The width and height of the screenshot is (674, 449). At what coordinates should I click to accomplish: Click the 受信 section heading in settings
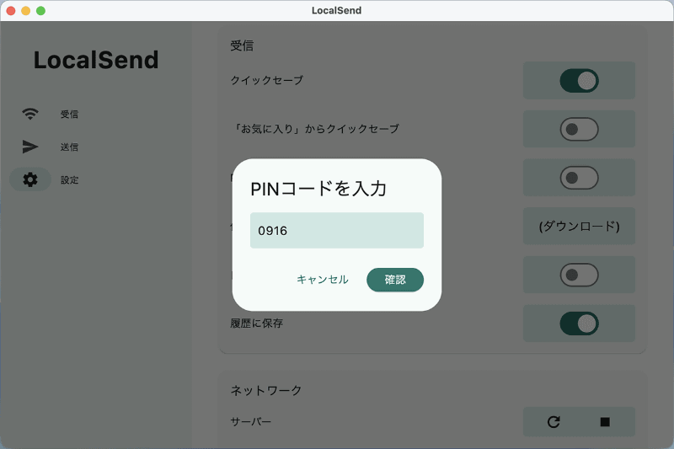[242, 45]
